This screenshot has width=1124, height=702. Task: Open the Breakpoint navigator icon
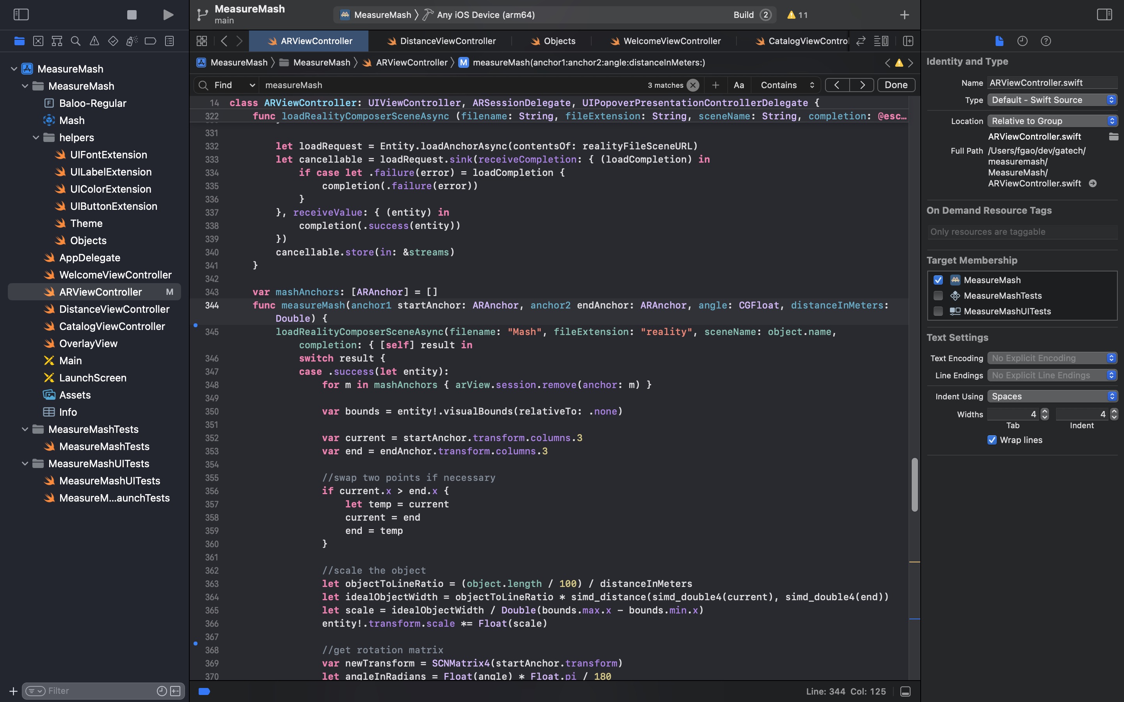click(x=150, y=41)
